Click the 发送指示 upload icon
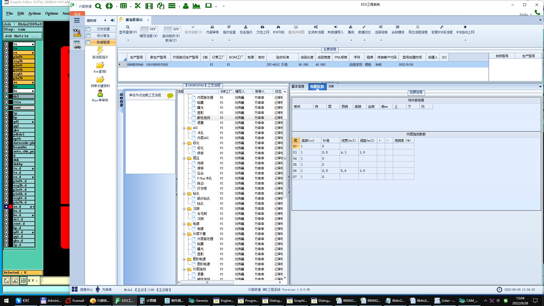Viewport: 544px width, 306px height. click(x=246, y=27)
